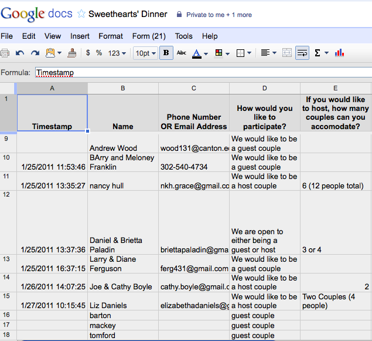The image size is (372, 341).
Task: Open the Insert menu
Action: pyautogui.click(x=80, y=36)
